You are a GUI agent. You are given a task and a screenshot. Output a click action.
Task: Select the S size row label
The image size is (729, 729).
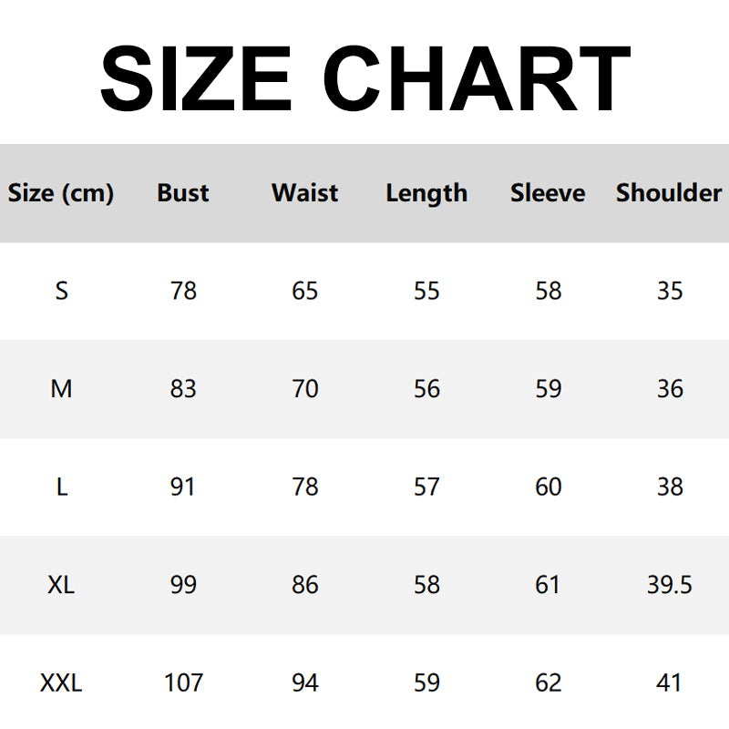coord(61,292)
